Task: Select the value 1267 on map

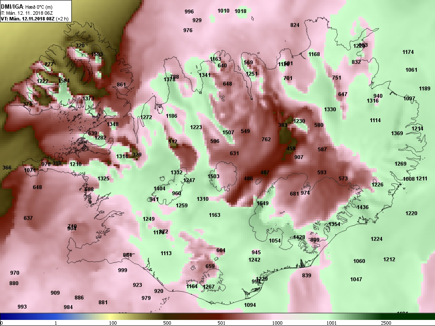Action: [x=209, y=287]
